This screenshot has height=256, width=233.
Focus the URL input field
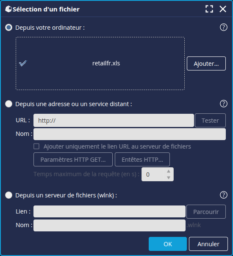pyautogui.click(x=114, y=120)
